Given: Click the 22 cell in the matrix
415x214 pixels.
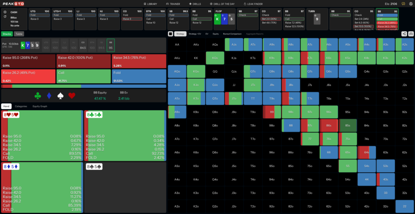Looking at the screenshot, I should point(404,207).
